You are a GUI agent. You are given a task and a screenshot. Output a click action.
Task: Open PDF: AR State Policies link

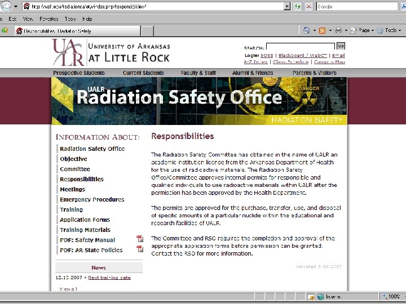(x=91, y=250)
